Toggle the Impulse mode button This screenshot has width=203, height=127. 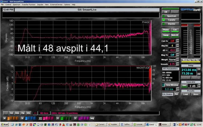tap(171, 24)
